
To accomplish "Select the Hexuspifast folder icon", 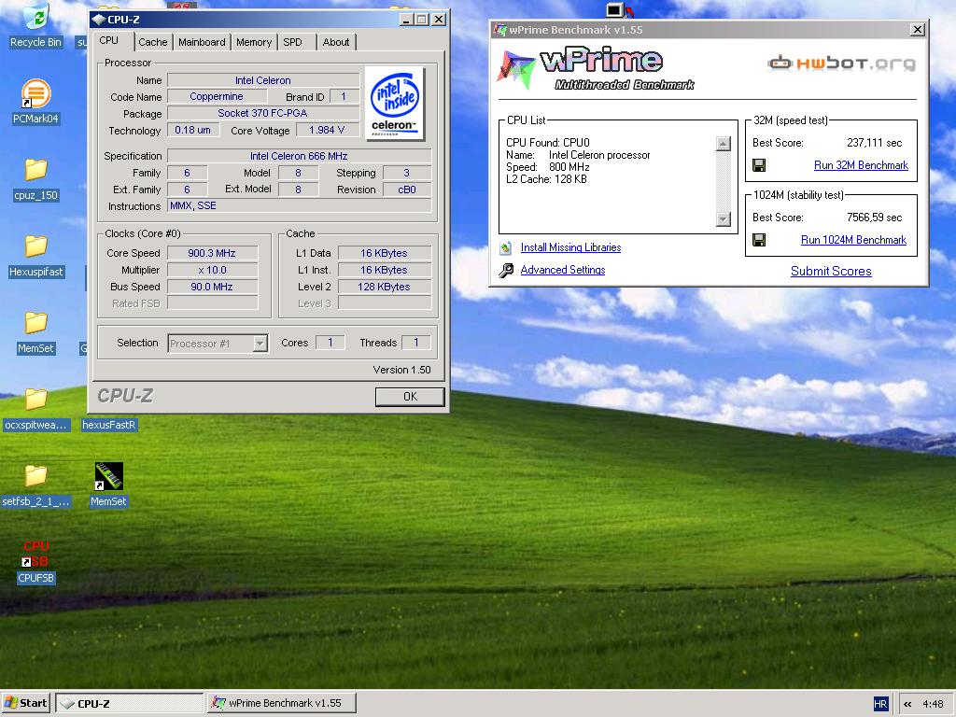I will tap(36, 246).
